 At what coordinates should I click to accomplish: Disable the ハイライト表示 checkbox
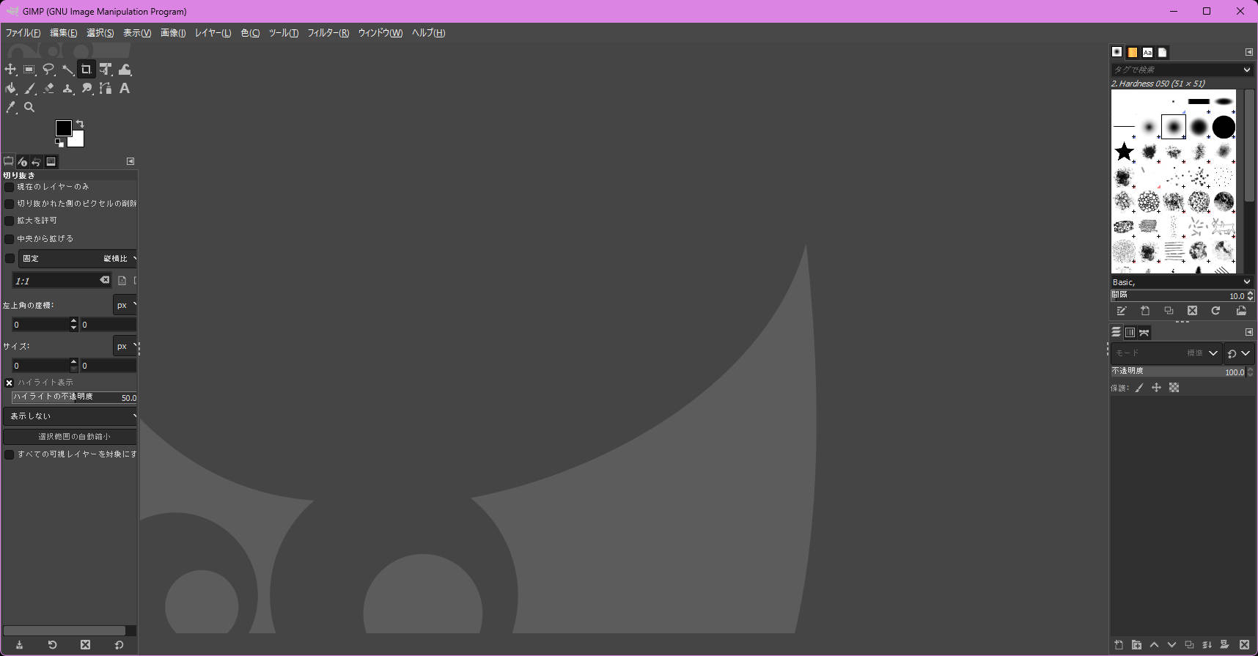click(x=10, y=383)
